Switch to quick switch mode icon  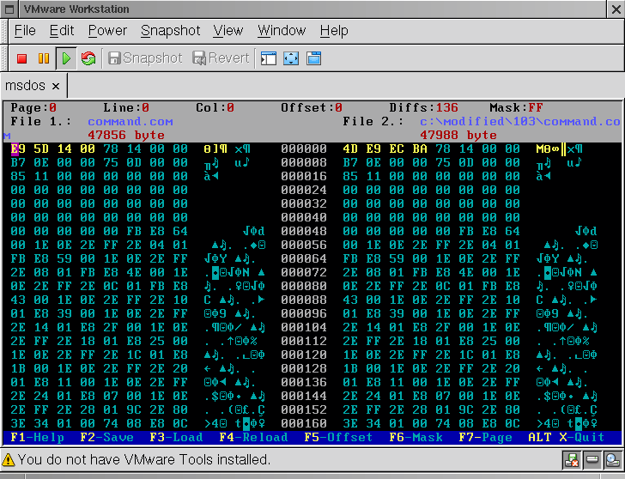coord(313,58)
